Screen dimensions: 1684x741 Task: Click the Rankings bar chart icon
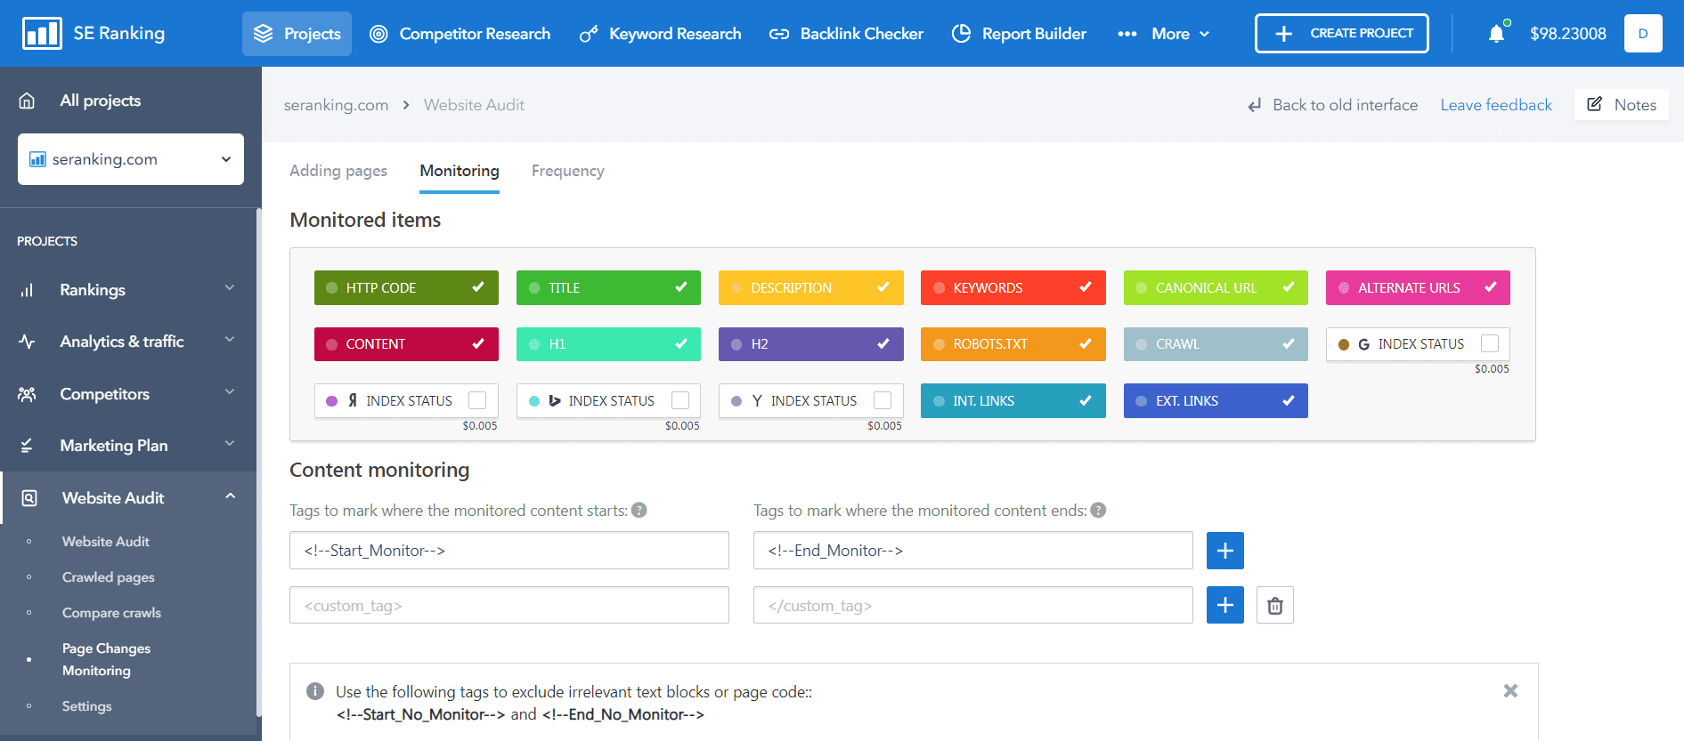[27, 290]
